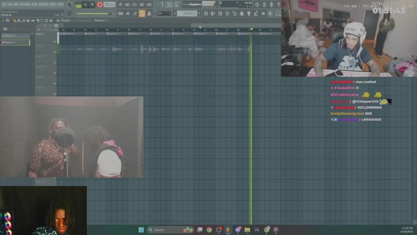Select the playlist mute tool
Viewport: 417px width, 235px height.
point(28,21)
